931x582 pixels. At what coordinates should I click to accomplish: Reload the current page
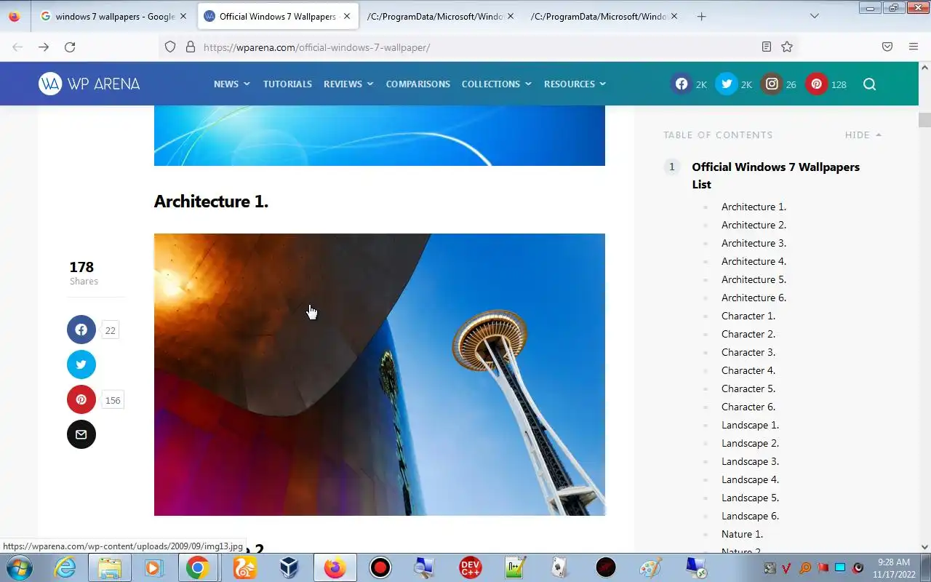coord(70,47)
